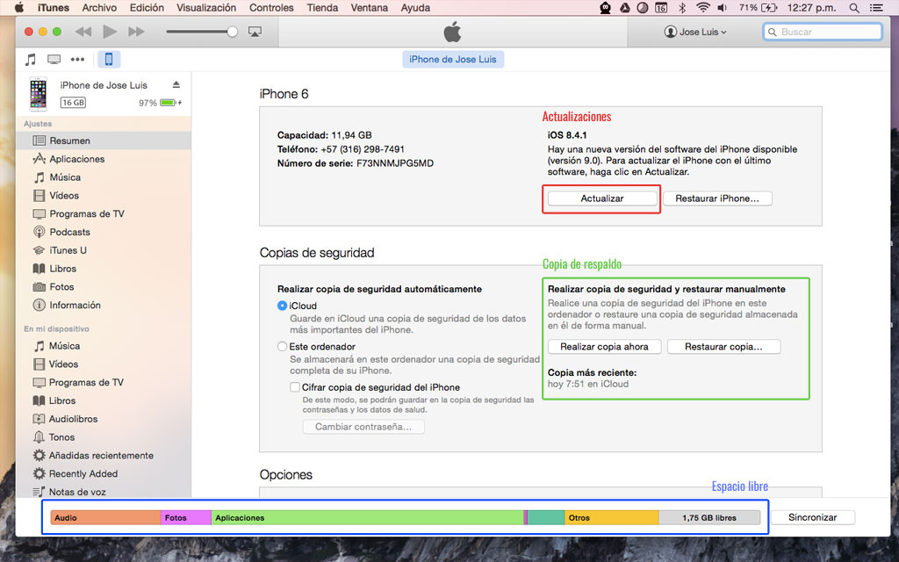
Task: Eject iPhone de Jose Luis
Action: point(176,85)
